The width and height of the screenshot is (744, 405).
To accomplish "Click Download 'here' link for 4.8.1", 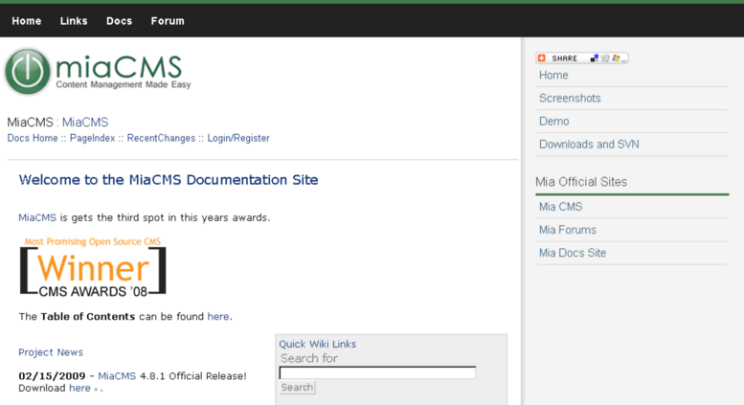I will 79,388.
